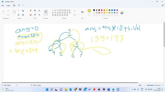Expand the selection options dropdown arrow

14,15
